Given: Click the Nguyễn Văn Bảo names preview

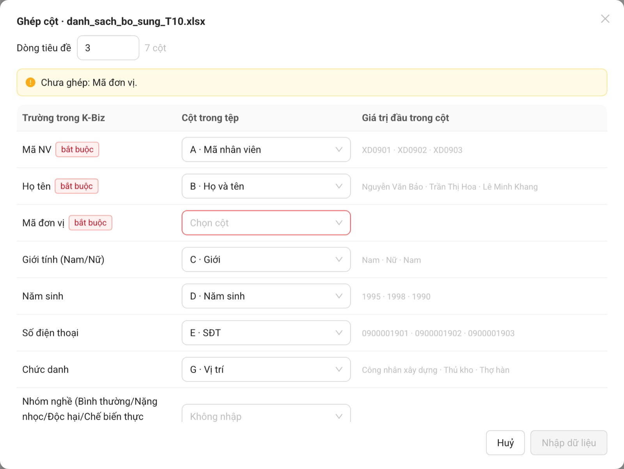Looking at the screenshot, I should point(450,187).
